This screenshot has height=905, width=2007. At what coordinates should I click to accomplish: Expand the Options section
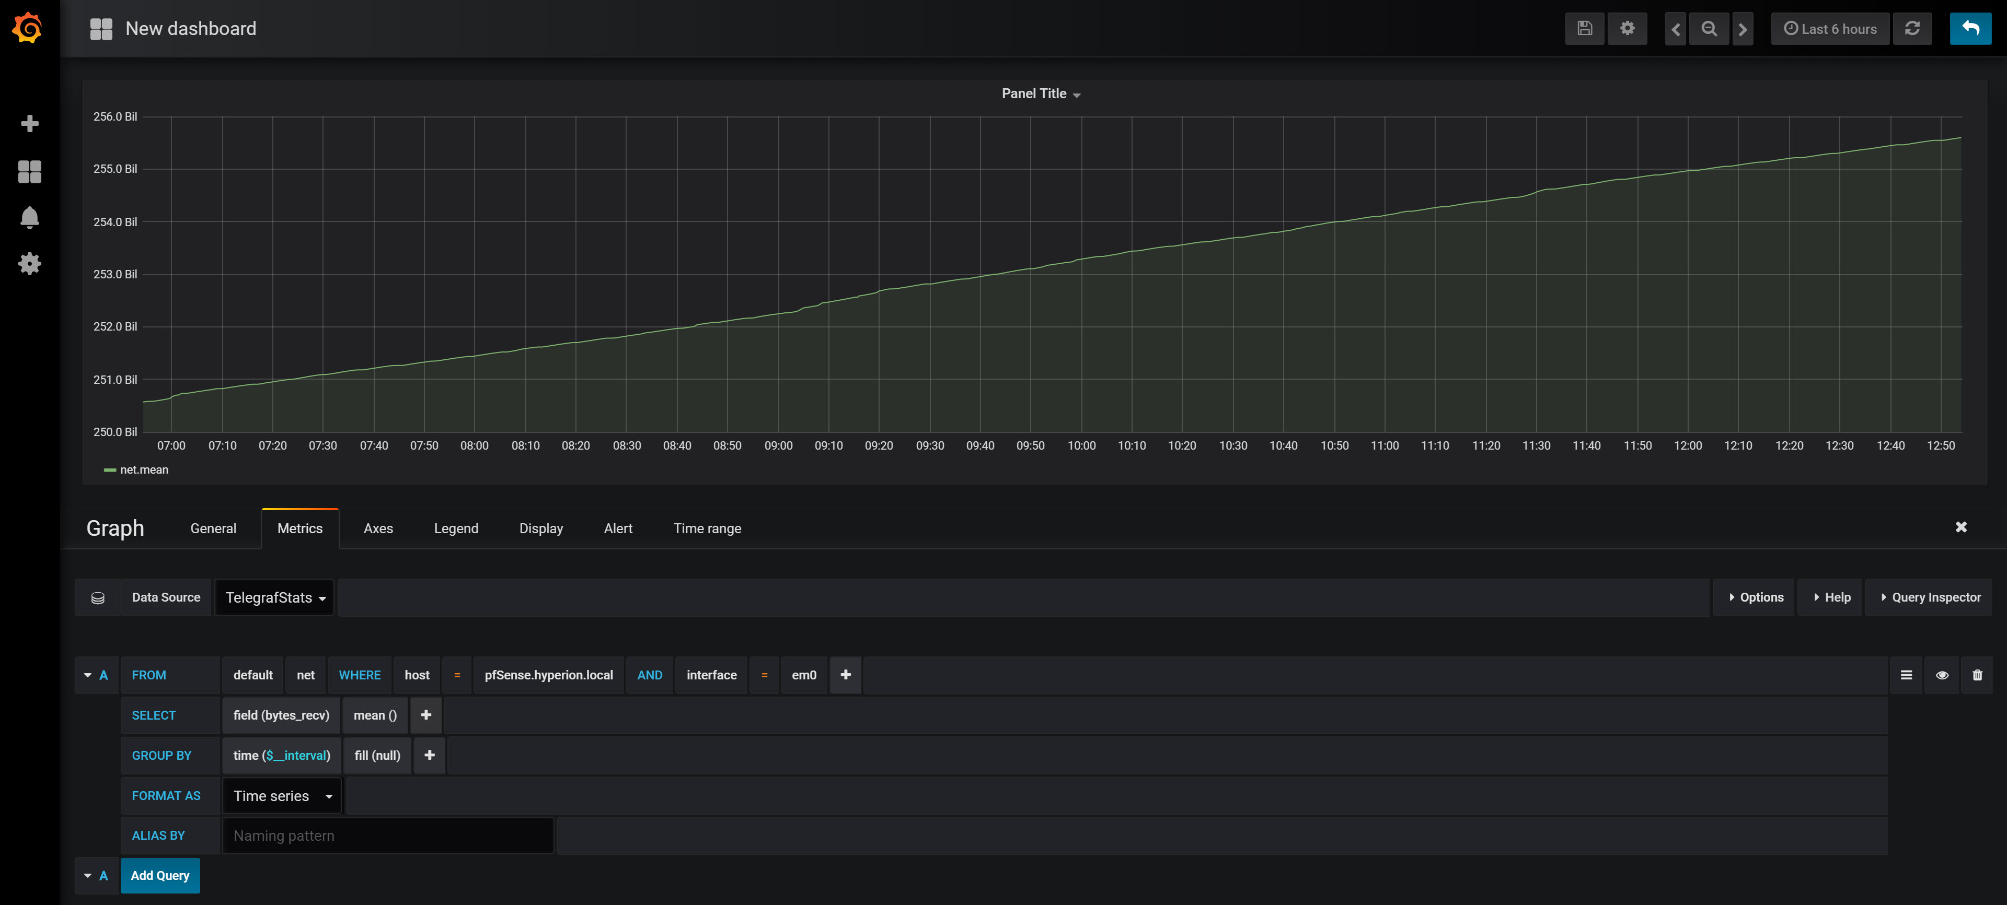click(x=1754, y=597)
